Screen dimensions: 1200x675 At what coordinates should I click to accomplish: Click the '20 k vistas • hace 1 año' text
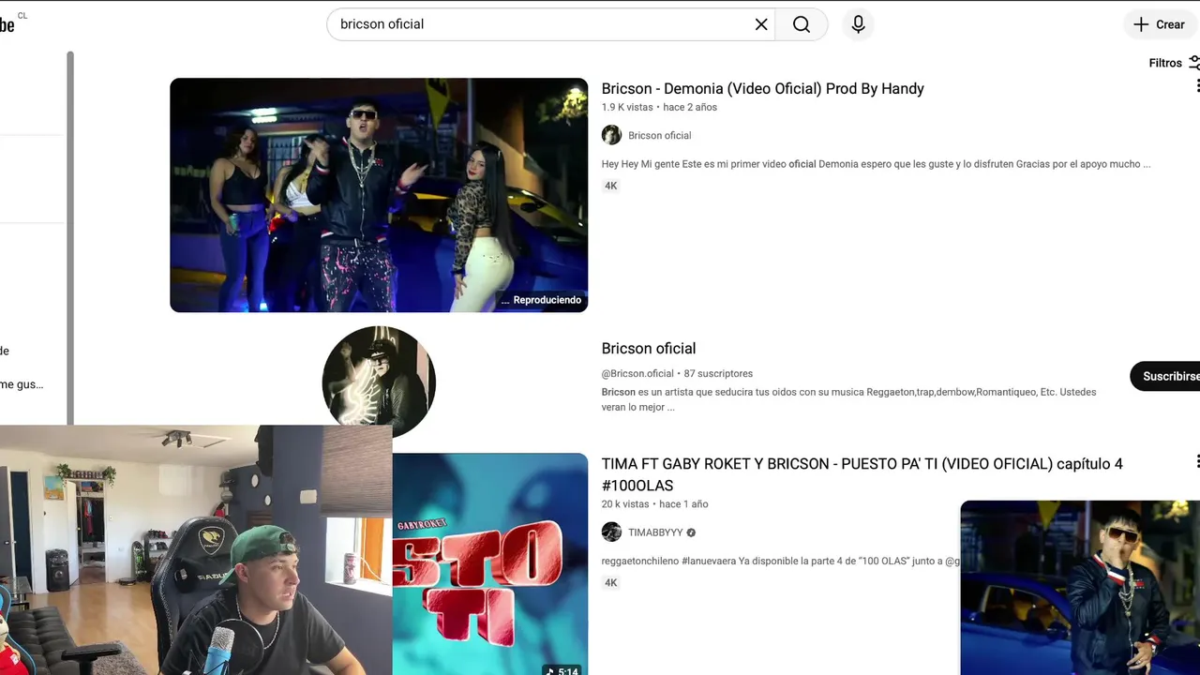pyautogui.click(x=654, y=503)
